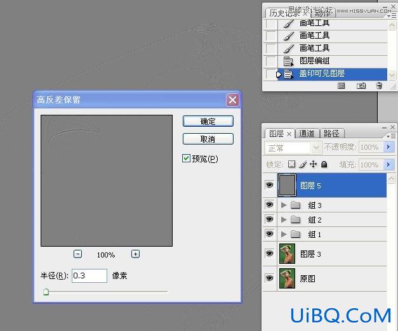
Task: Click the 半径 radius input field
Action: (x=90, y=276)
